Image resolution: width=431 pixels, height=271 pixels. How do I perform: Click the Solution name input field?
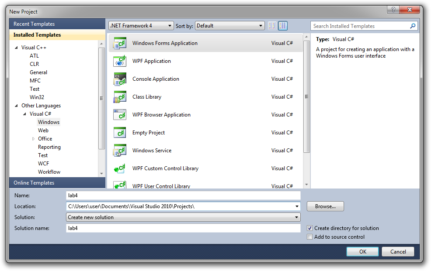(x=183, y=228)
